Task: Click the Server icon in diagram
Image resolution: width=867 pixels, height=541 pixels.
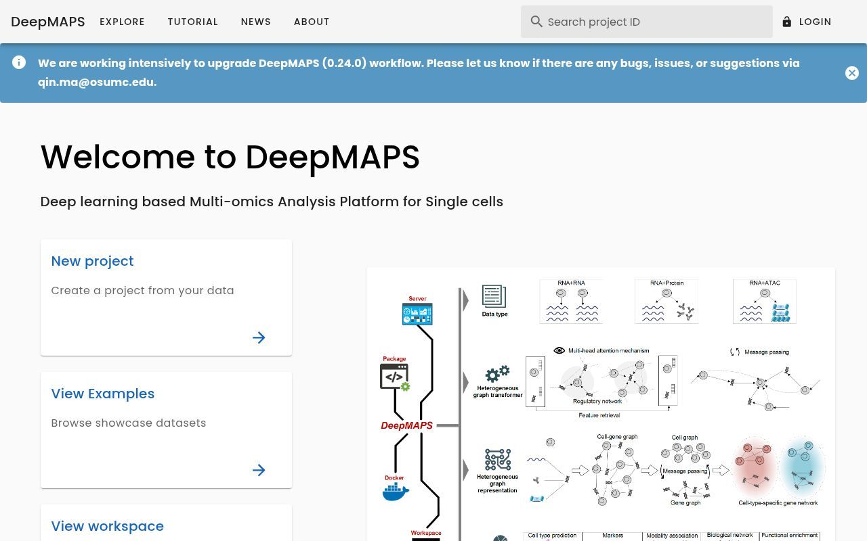Action: [x=417, y=314]
